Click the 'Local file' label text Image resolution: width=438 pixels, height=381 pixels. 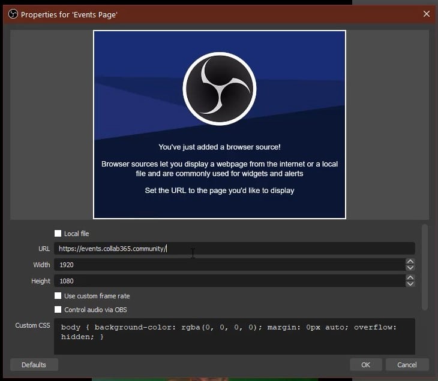77,234
